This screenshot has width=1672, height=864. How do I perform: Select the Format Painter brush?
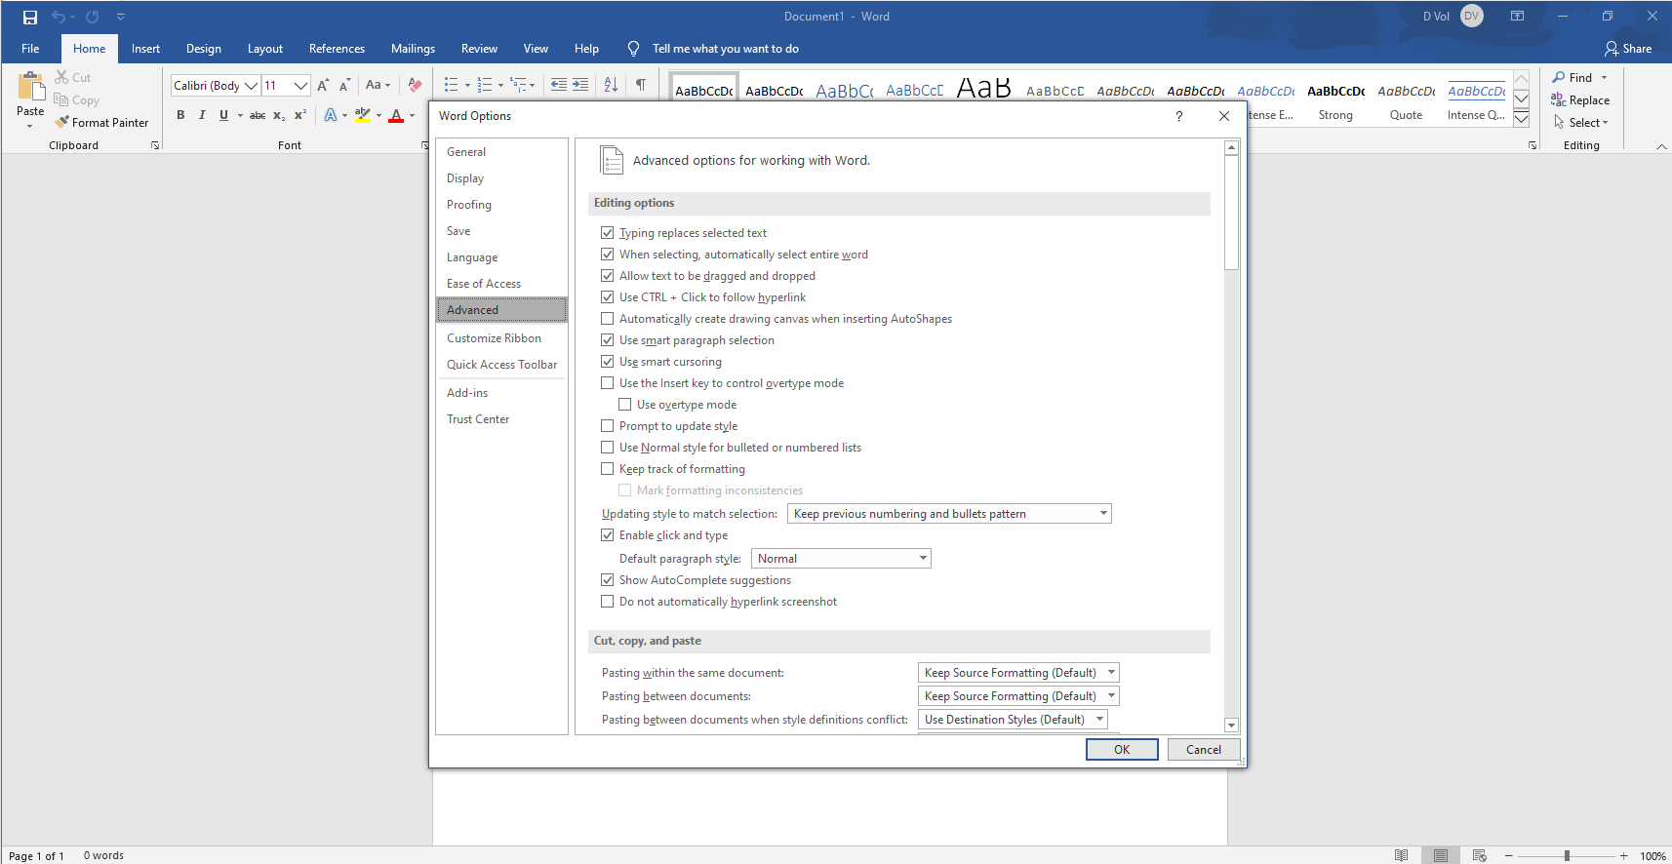(62, 122)
